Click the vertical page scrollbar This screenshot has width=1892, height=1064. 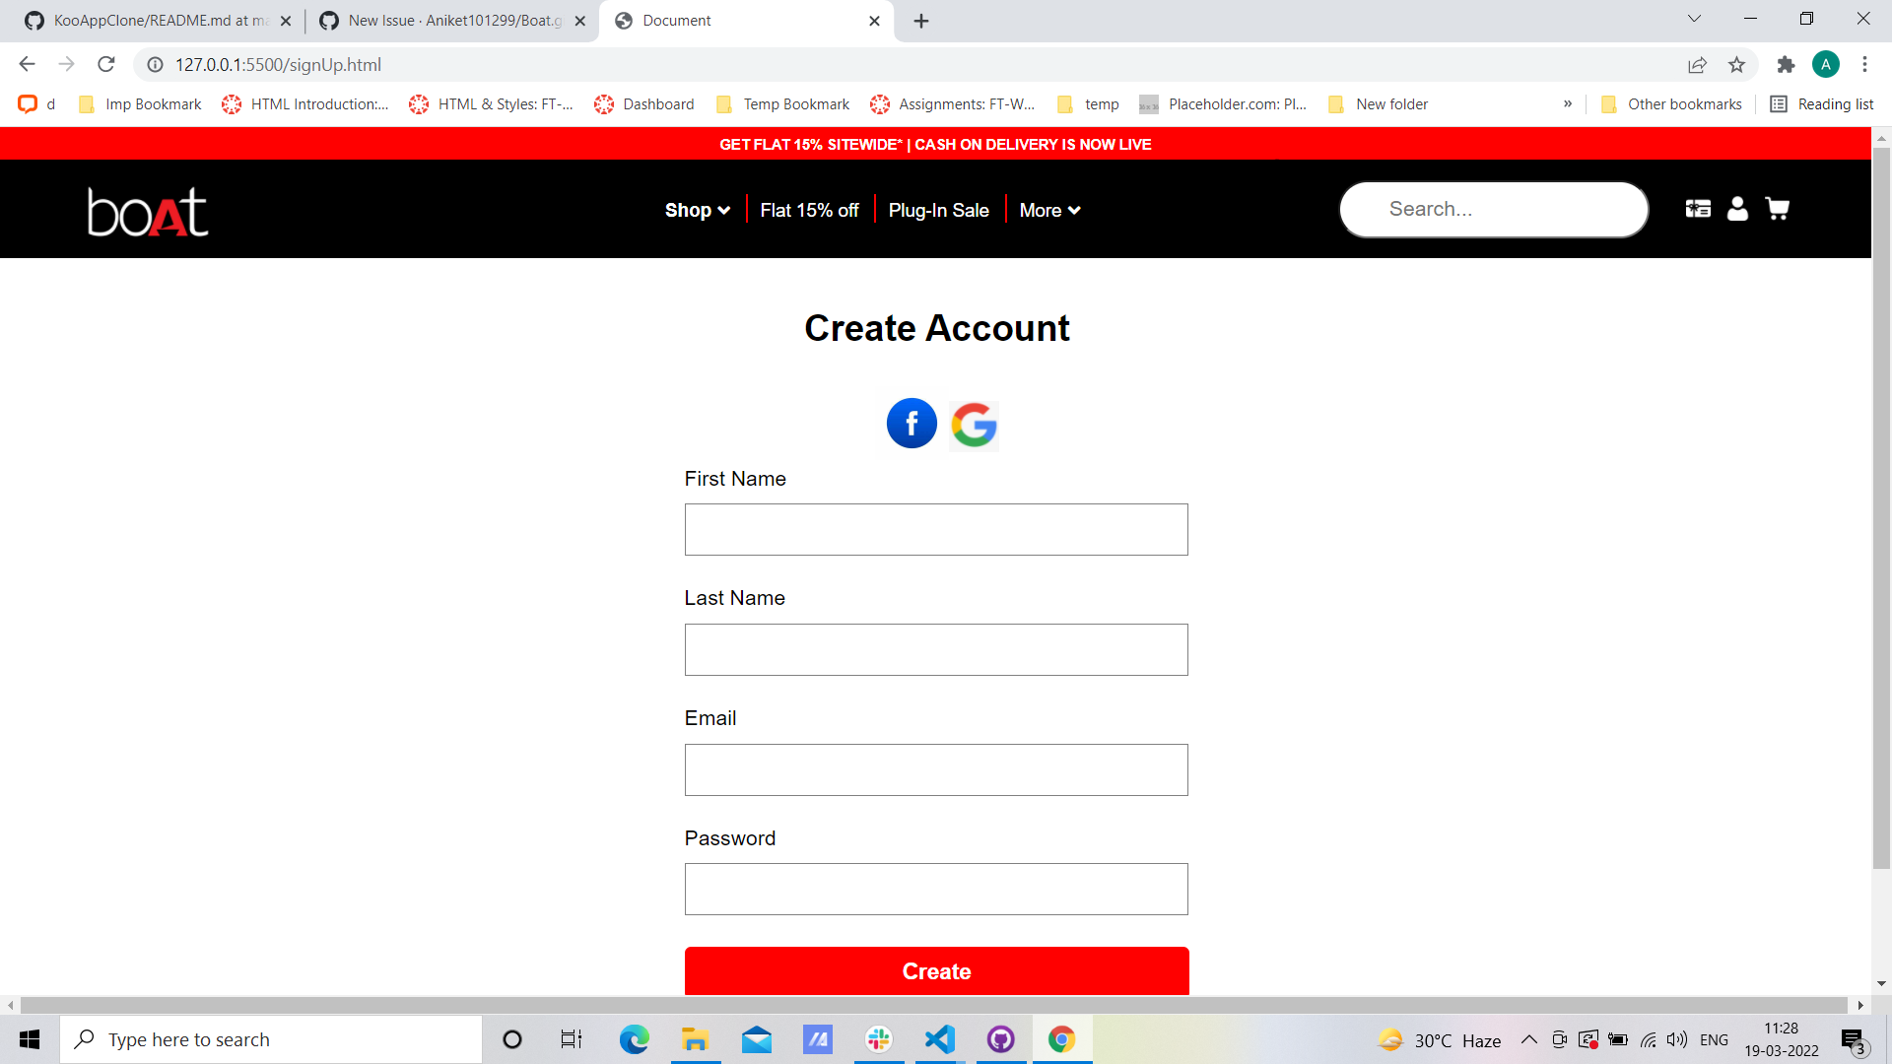(1881, 507)
